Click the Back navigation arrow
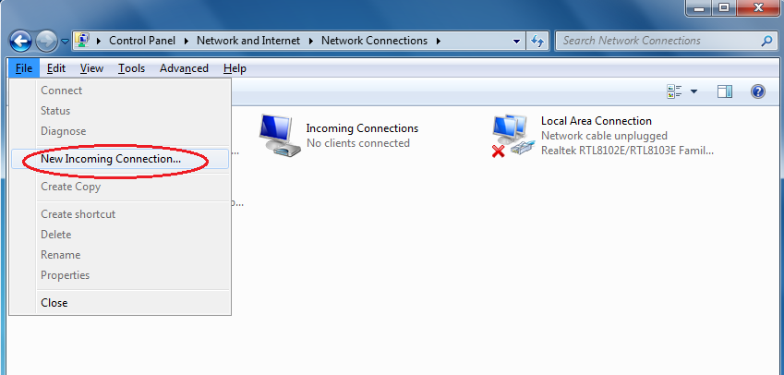Screen dimensions: 784x375 click(20, 42)
